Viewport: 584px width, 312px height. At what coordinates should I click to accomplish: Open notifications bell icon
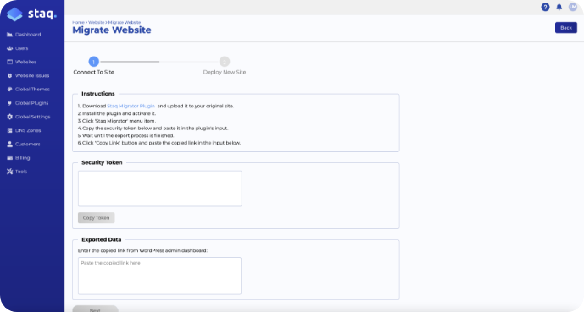(x=559, y=7)
